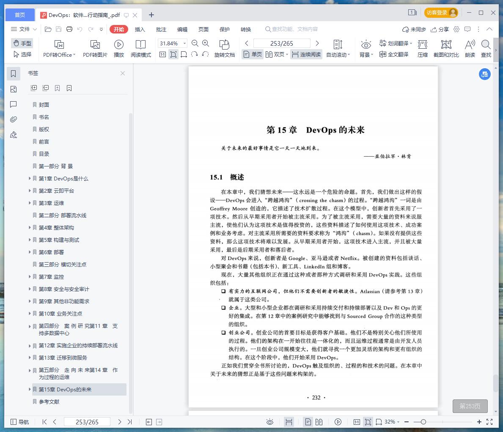Open the comments sidebar panel
503x432 pixels.
coord(14,104)
